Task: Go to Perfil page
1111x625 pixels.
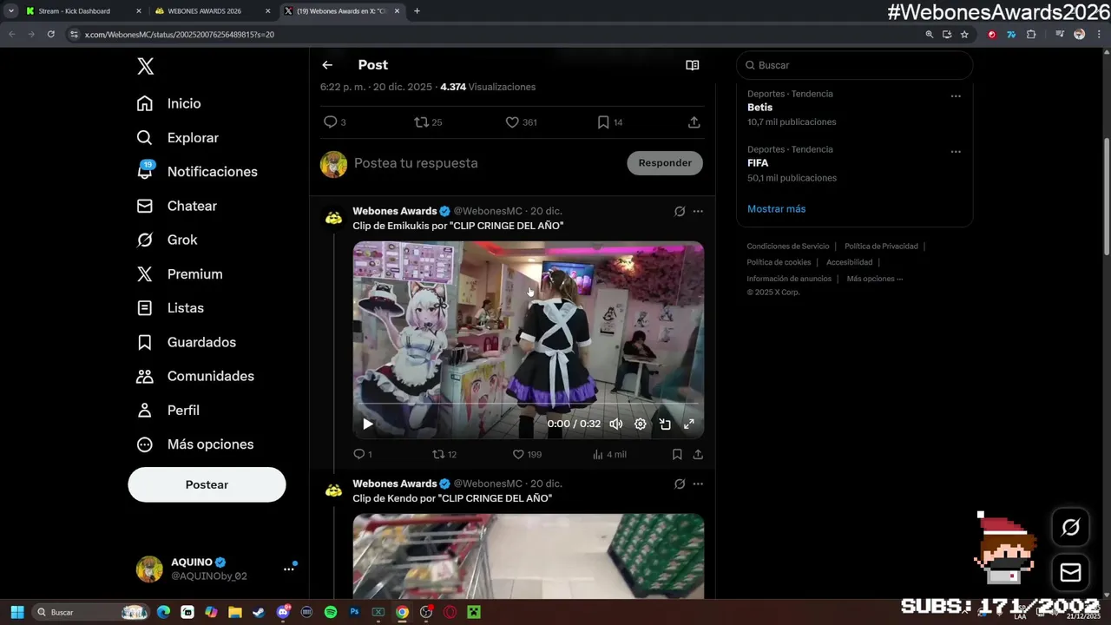Action: point(168,410)
